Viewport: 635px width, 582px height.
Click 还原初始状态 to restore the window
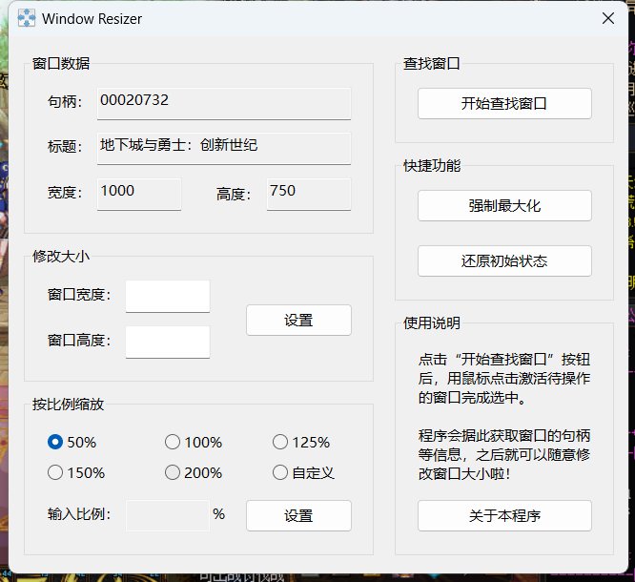(x=503, y=260)
